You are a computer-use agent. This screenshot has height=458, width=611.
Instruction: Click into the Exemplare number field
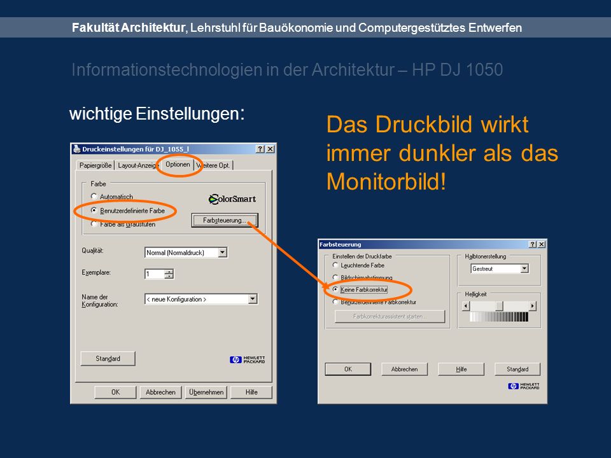pos(154,274)
